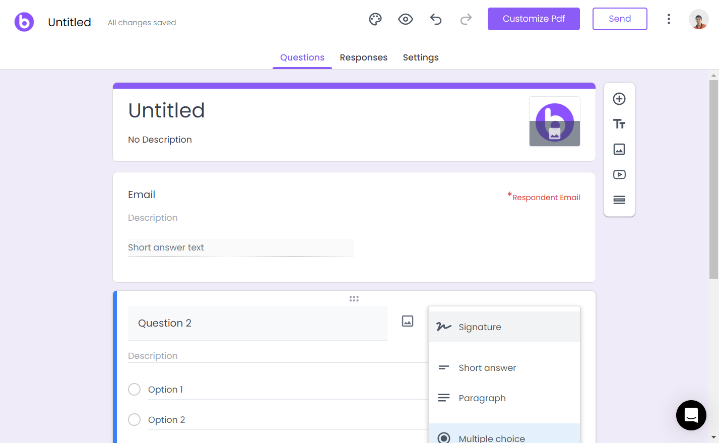Undo the last change
This screenshot has width=719, height=443.
pyautogui.click(x=436, y=19)
